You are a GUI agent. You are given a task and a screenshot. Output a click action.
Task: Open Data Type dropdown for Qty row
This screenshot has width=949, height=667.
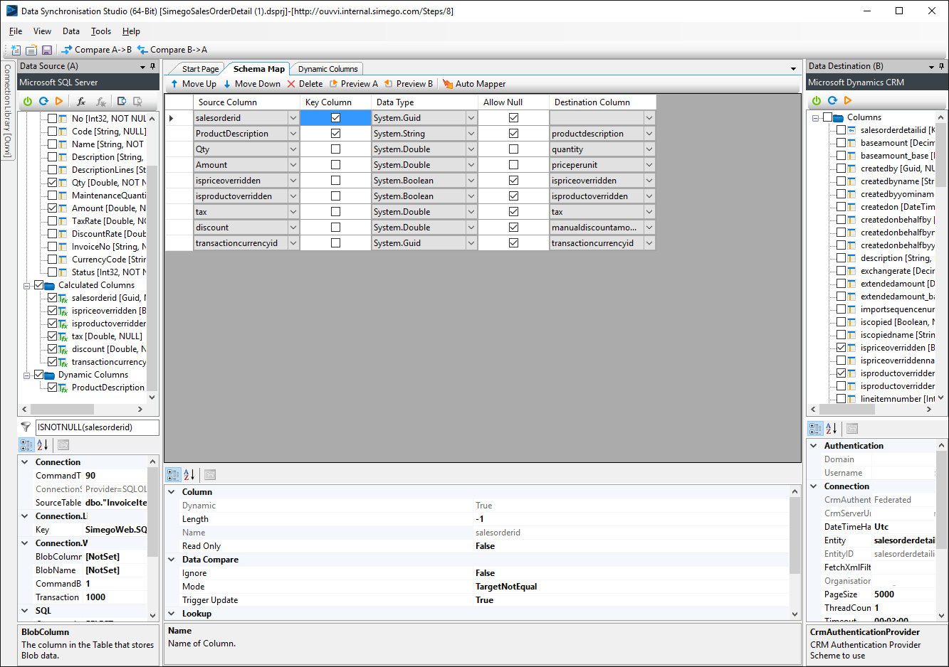click(x=471, y=149)
